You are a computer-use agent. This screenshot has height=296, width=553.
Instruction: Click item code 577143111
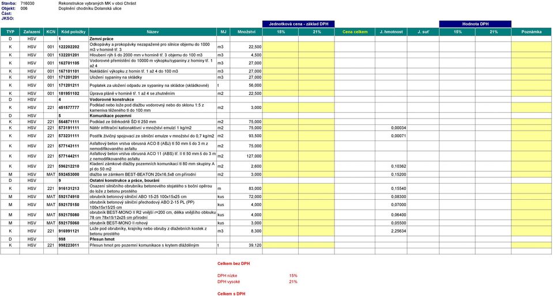[69, 146]
